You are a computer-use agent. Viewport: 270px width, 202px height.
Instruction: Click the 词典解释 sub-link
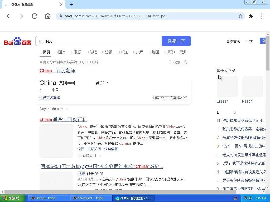click(x=111, y=149)
